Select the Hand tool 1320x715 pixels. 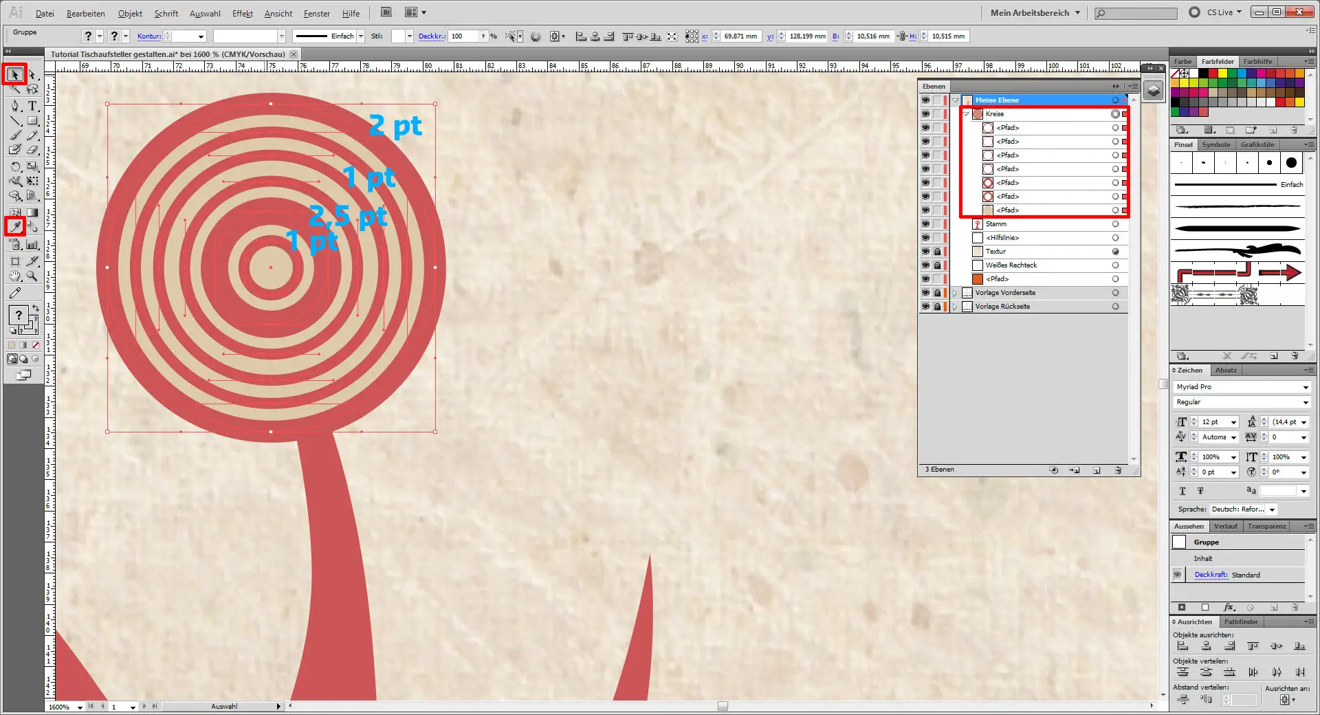15,276
